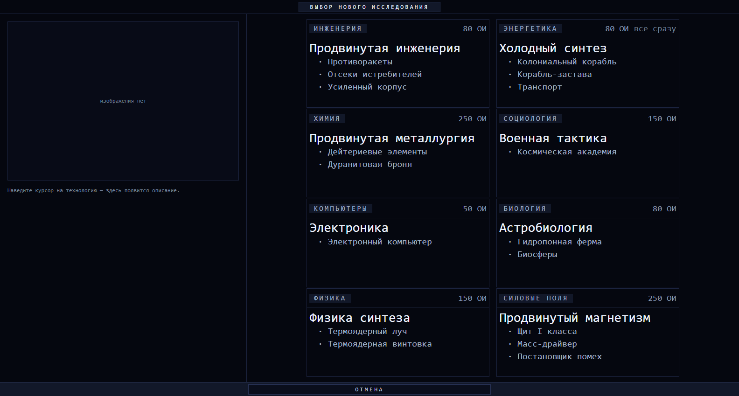The width and height of the screenshot is (739, 396).
Task: Click the image placeholder 'изображения нет'
Action: point(123,101)
